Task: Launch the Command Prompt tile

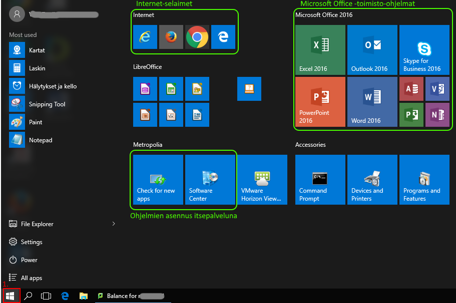Action: 320,180
